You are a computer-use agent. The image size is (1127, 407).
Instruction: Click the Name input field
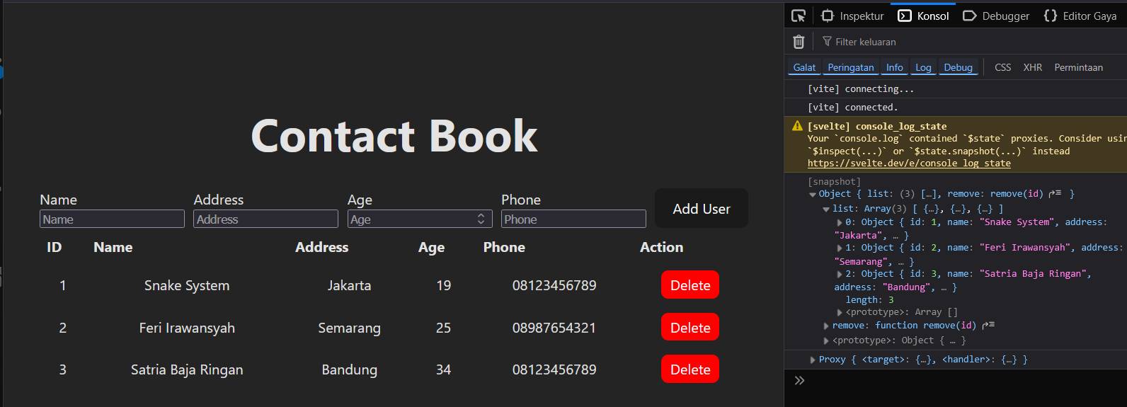[x=112, y=219]
